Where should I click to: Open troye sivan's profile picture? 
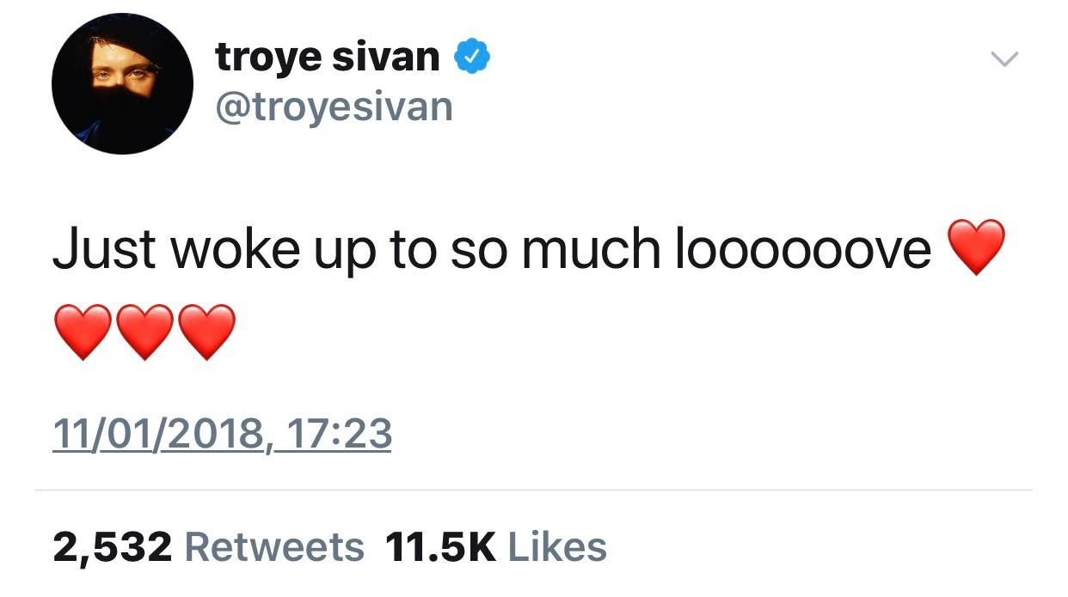[122, 84]
